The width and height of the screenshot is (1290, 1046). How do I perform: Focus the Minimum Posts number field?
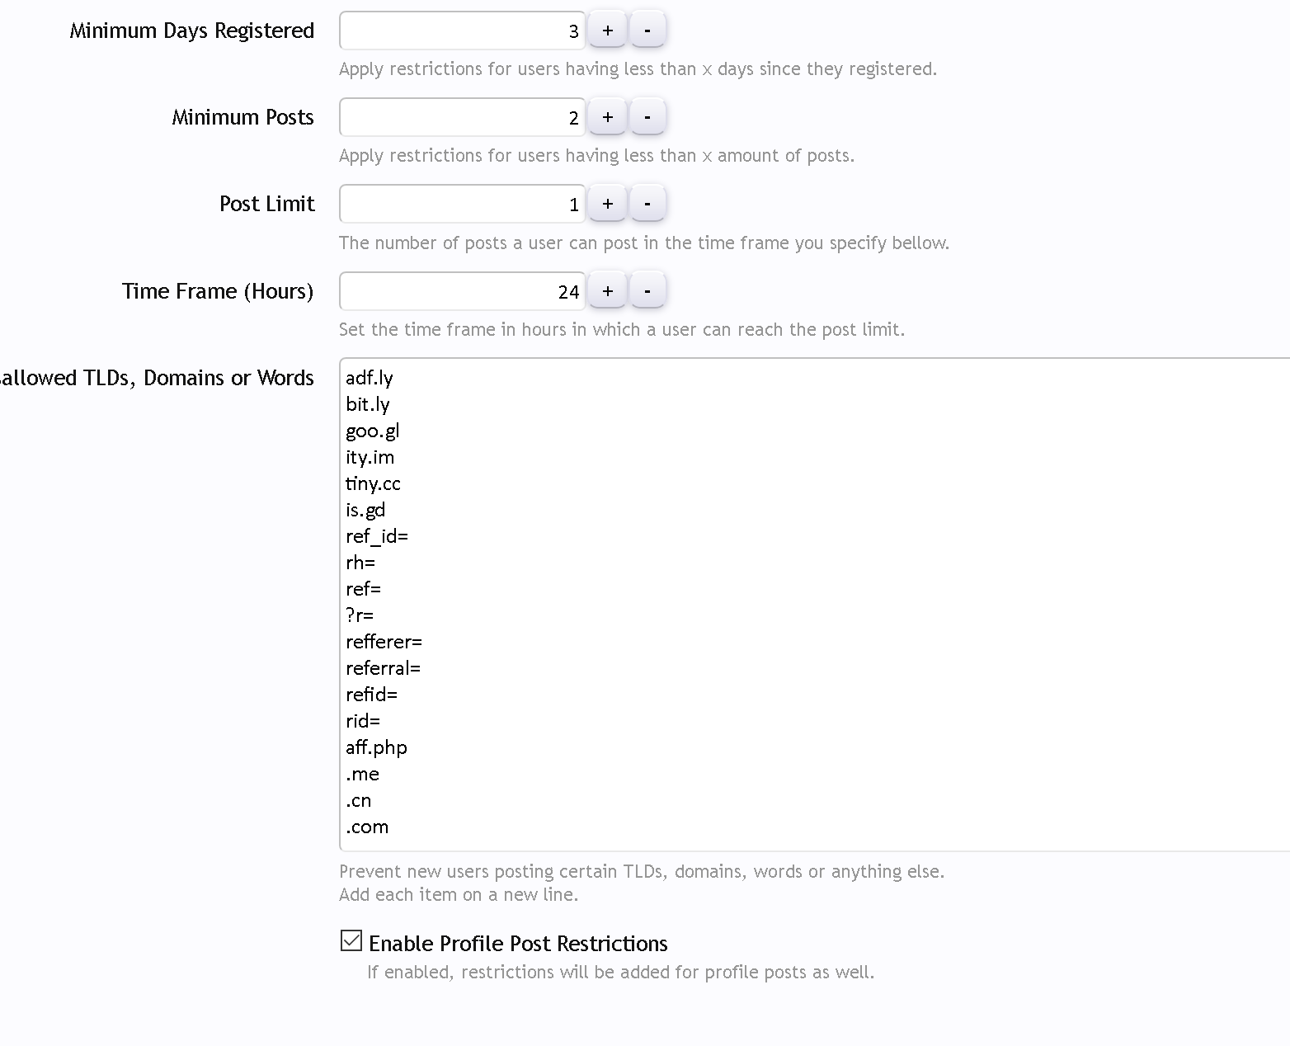tap(462, 118)
